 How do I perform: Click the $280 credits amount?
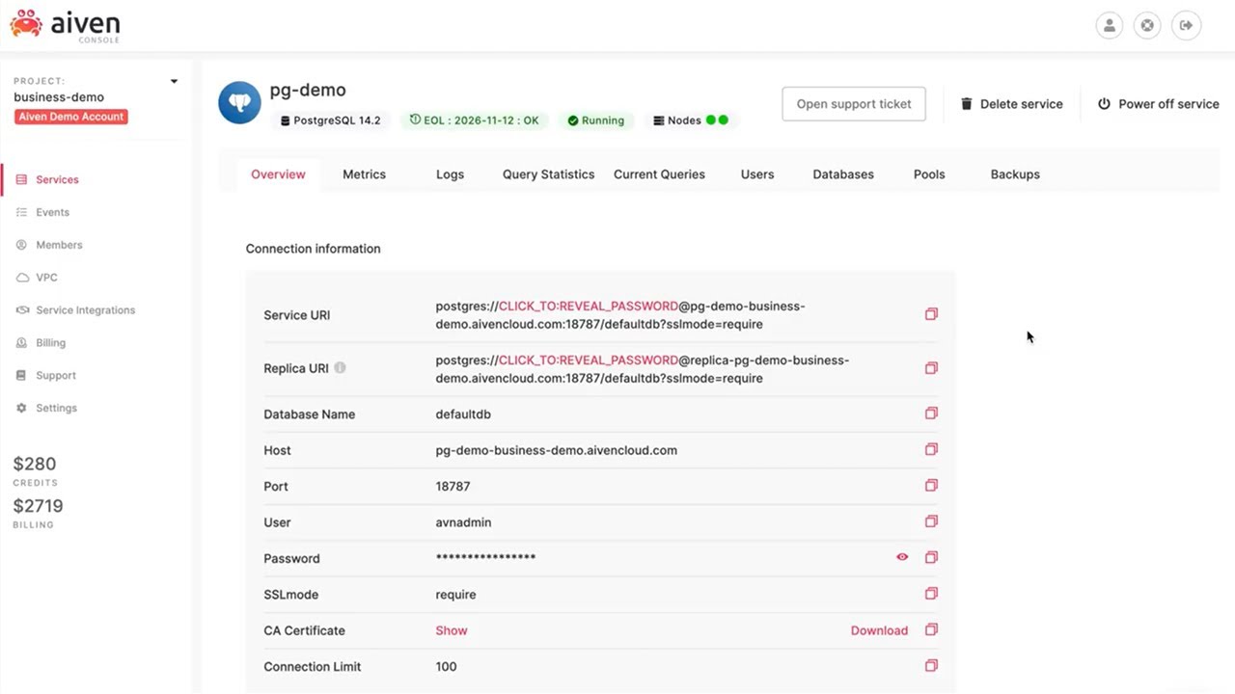35,464
